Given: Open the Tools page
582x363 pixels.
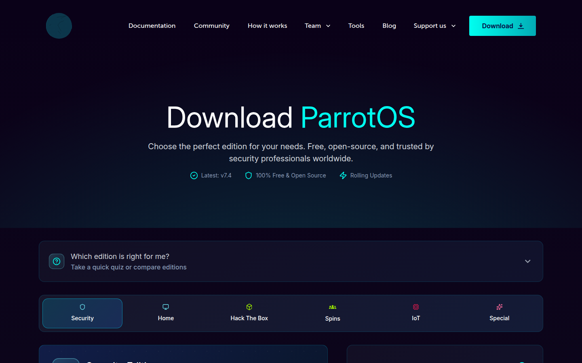Looking at the screenshot, I should 356,26.
